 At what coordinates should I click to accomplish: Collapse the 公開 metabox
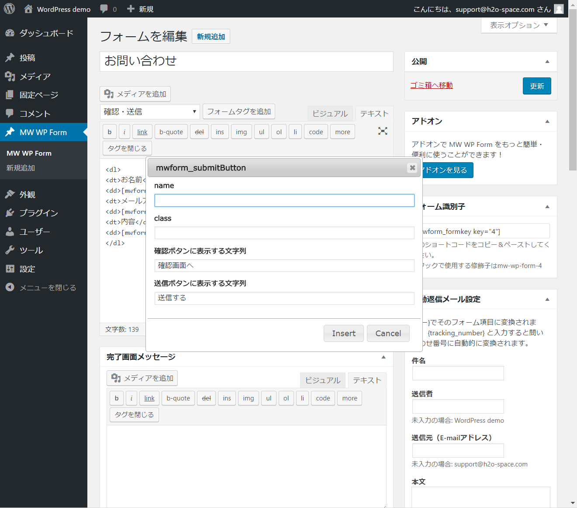pos(547,62)
